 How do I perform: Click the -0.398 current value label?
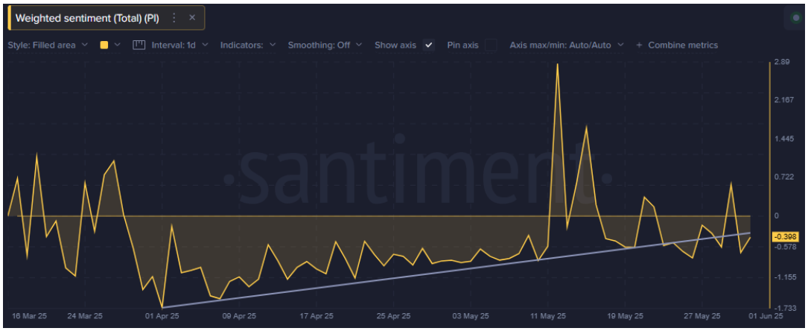pyautogui.click(x=786, y=236)
